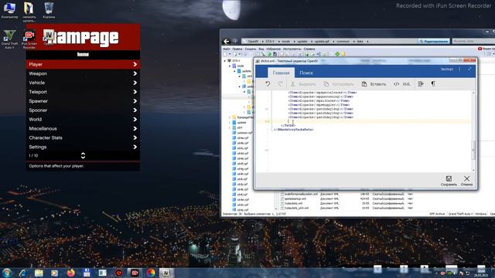Select data in the breadcrumb path

[x=360, y=41]
